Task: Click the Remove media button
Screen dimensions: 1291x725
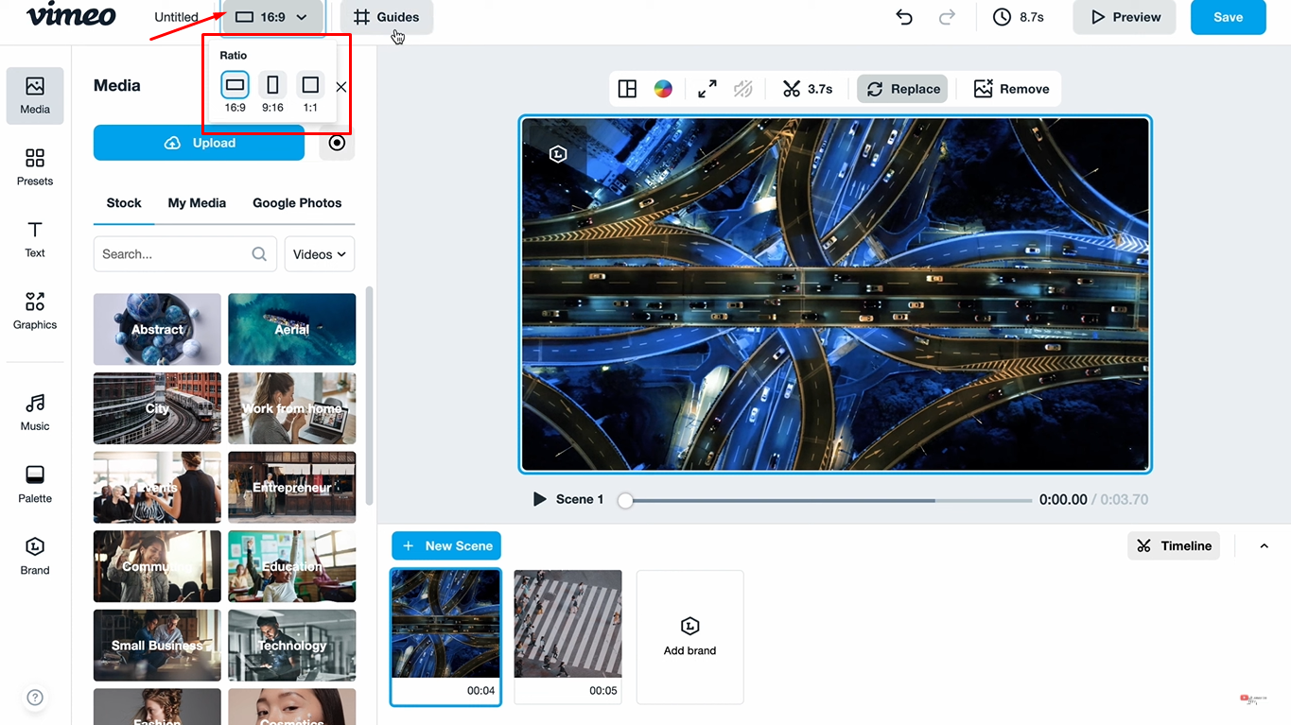Action: point(1011,89)
